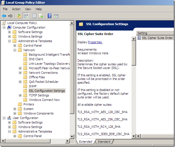Select SSL Cipher Suite Order setting

(x=157, y=38)
